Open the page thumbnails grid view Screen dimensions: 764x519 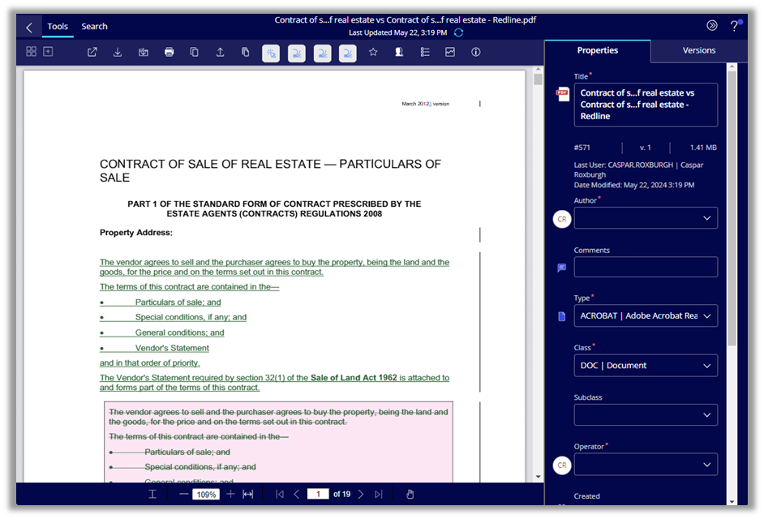tap(31, 51)
